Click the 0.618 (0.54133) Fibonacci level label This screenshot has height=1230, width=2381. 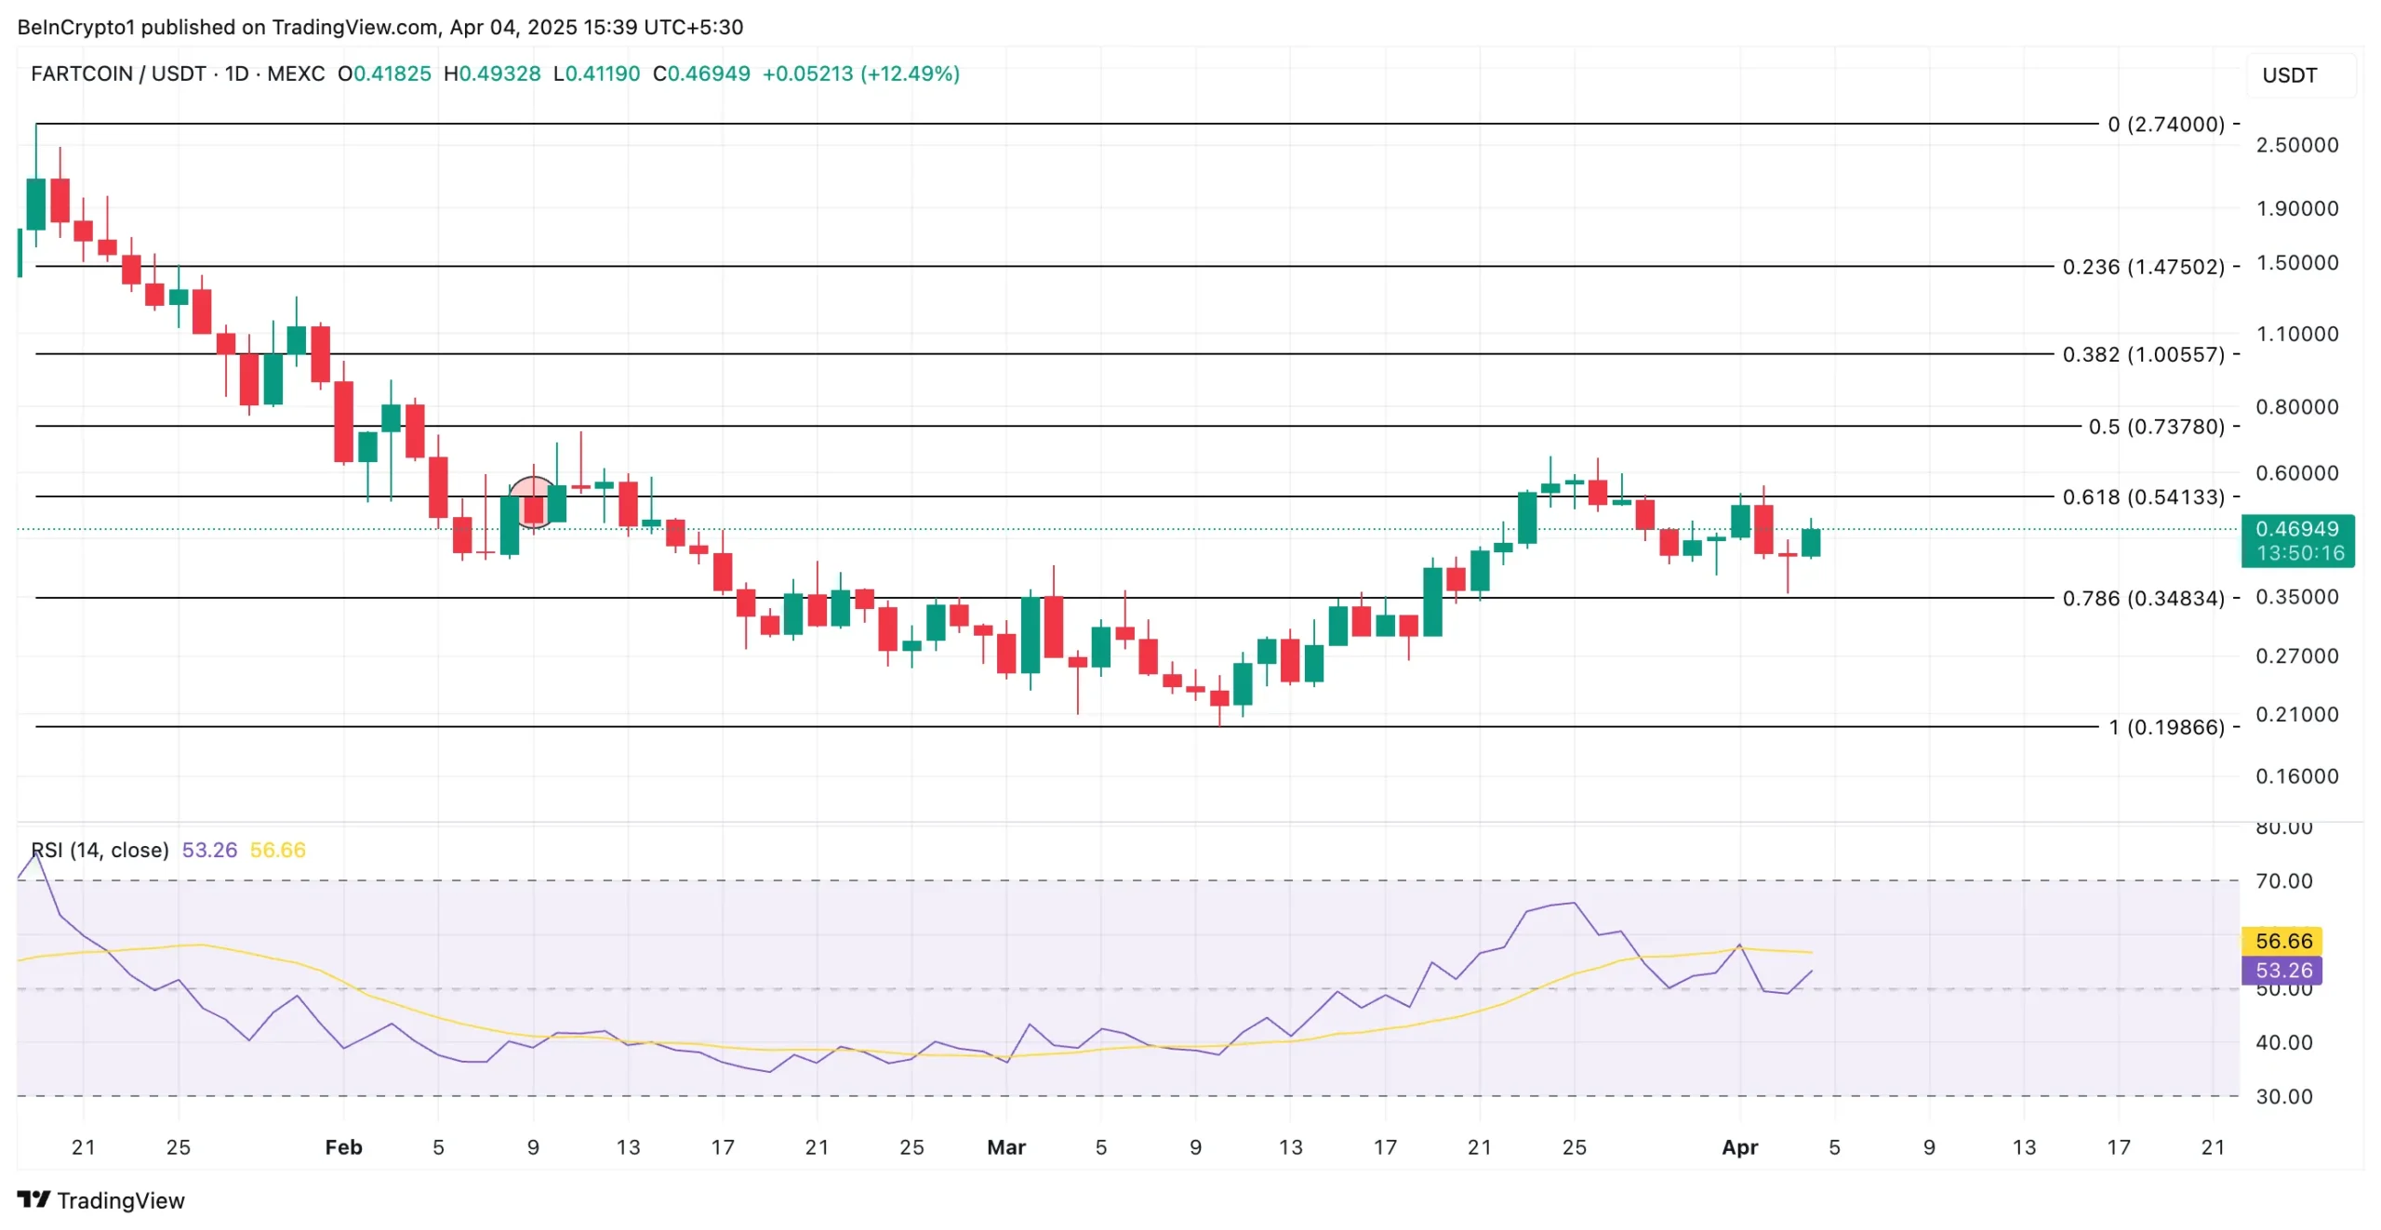coord(2143,496)
